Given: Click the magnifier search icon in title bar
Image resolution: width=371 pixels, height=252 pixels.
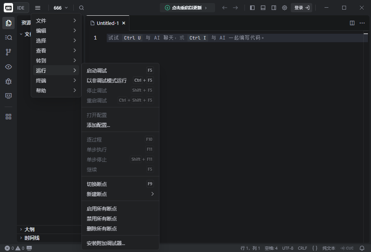Looking at the screenshot, I should tap(81, 8).
